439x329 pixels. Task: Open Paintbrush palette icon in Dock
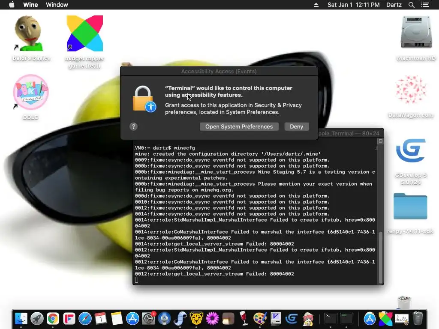point(260,318)
